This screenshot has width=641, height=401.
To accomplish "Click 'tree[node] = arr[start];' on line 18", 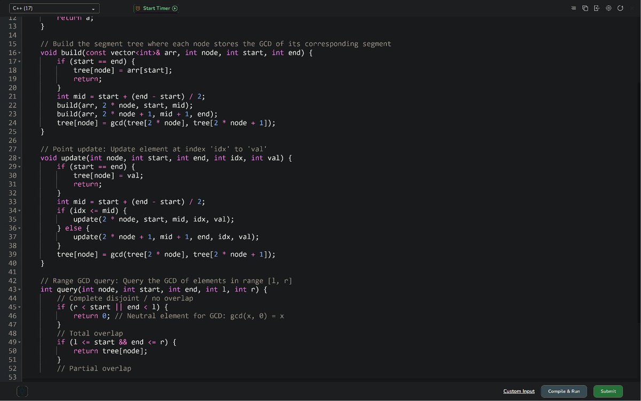I will (123, 70).
